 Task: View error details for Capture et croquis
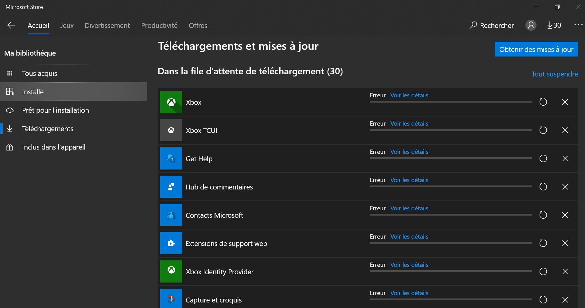[x=409, y=293]
